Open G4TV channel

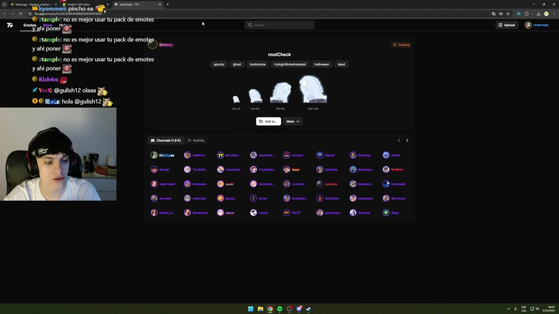pos(292,213)
